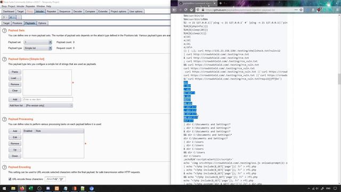The width and height of the screenshot is (341, 192).
Task: Select Intruder attack tab 3
Action: (x=5, y=17)
